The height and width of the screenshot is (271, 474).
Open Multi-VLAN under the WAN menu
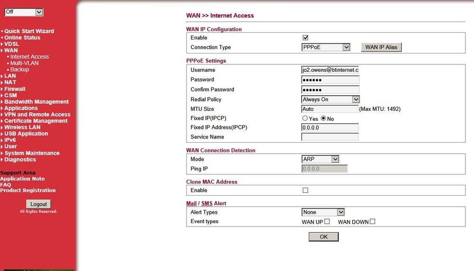tap(24, 63)
